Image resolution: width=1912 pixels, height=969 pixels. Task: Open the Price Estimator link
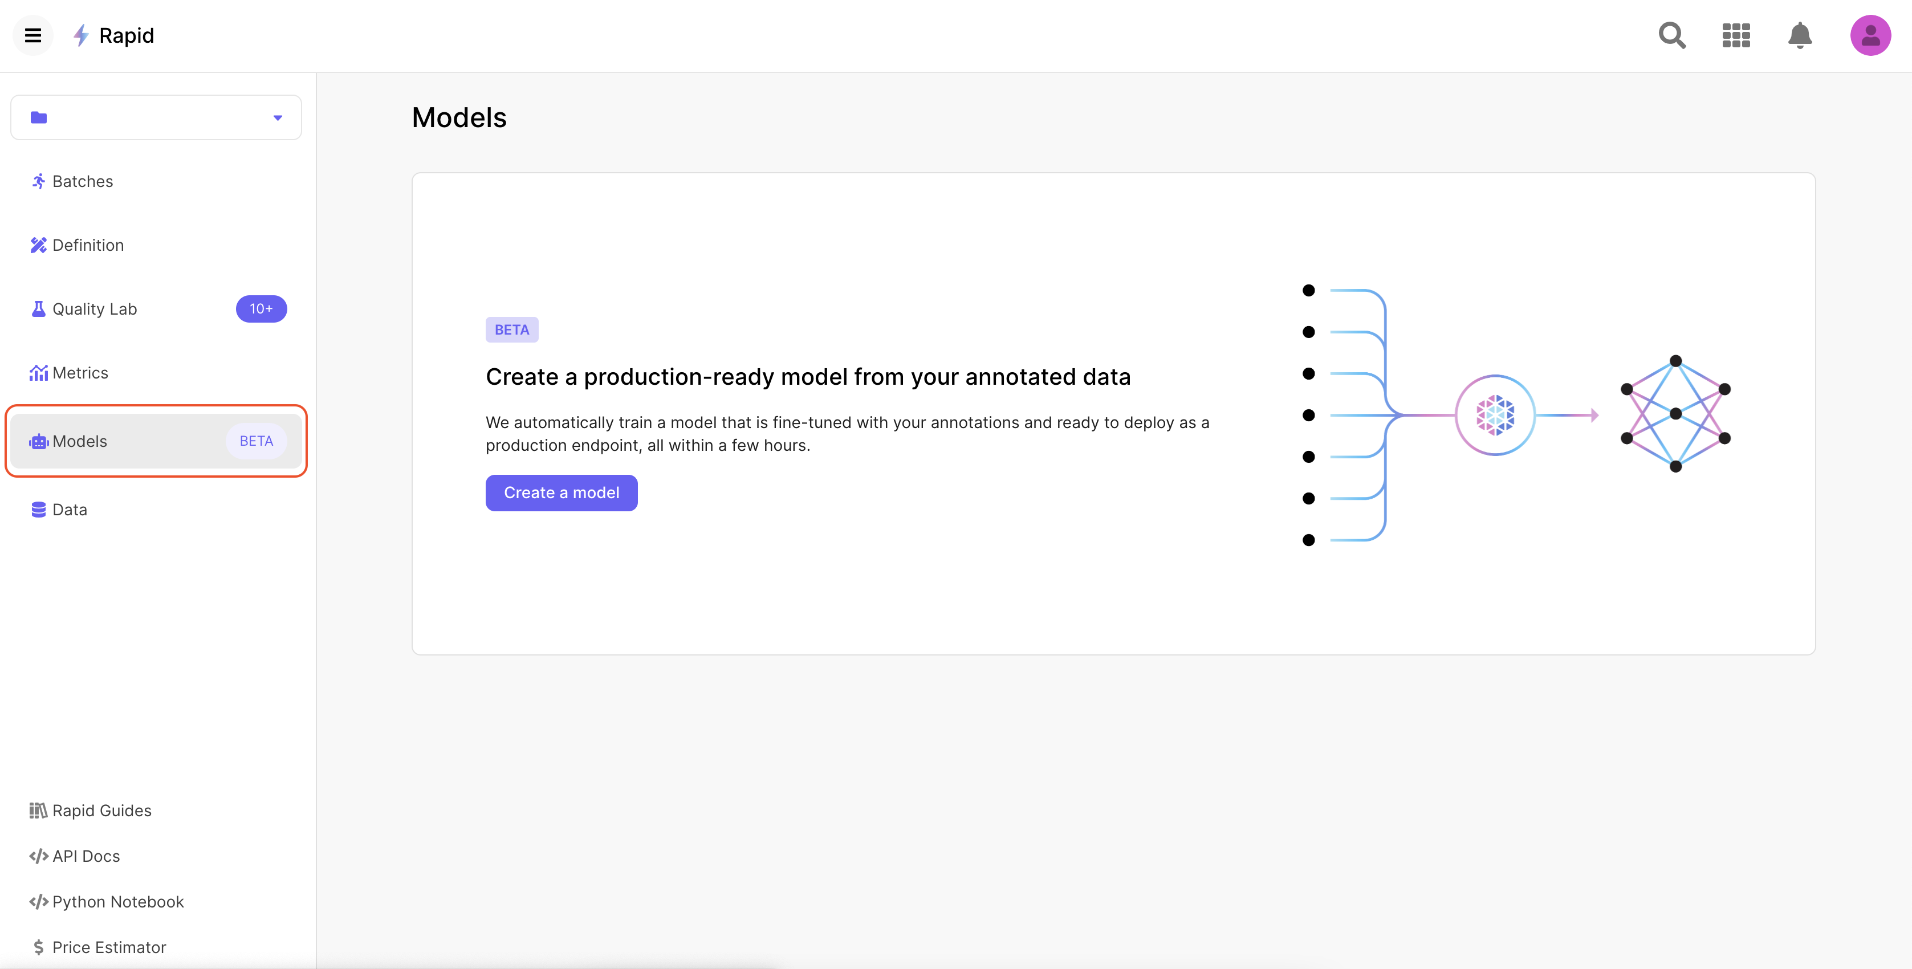(x=109, y=947)
